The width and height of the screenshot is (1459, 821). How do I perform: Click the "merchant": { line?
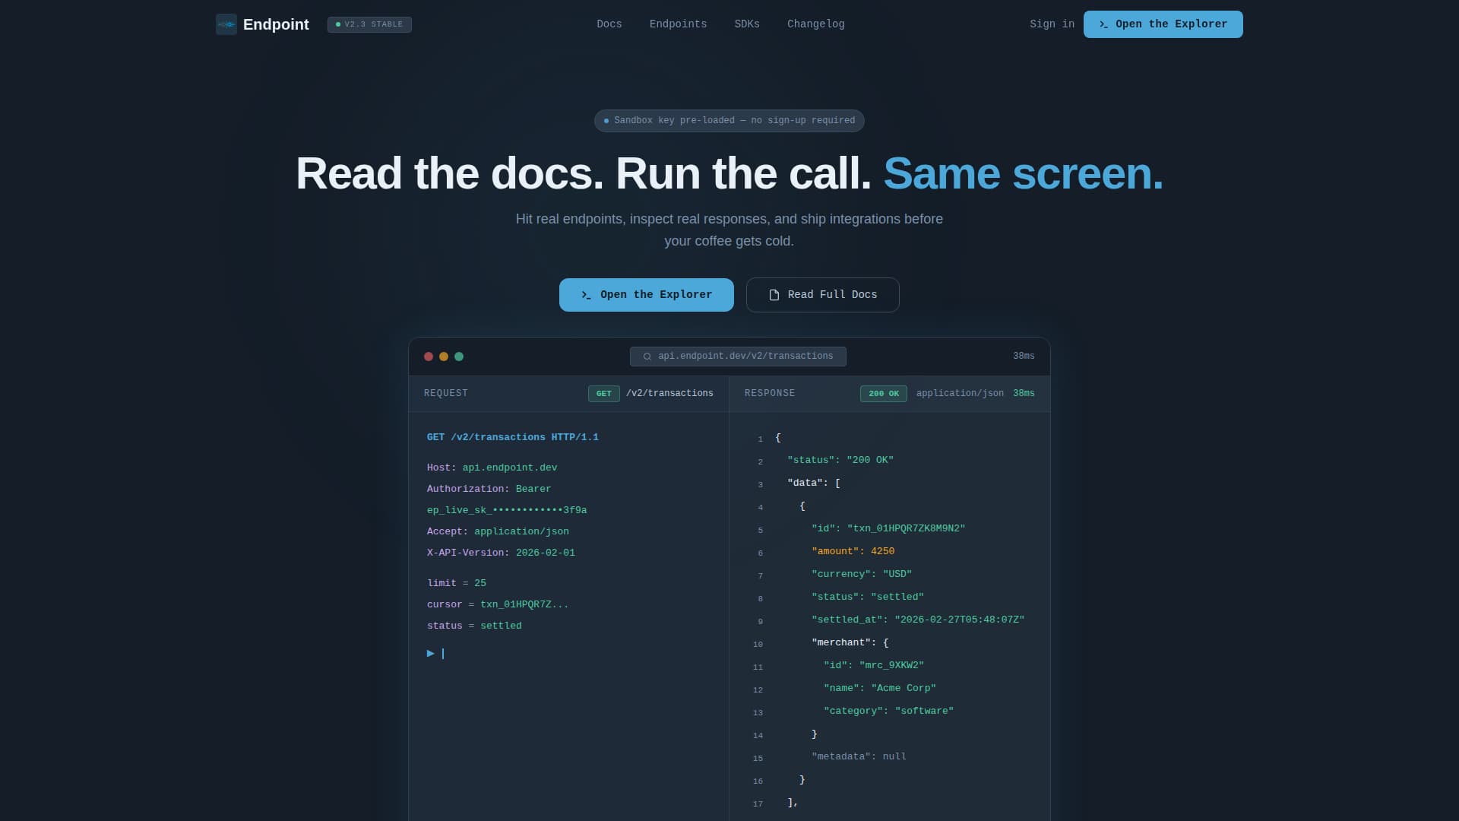tap(850, 643)
